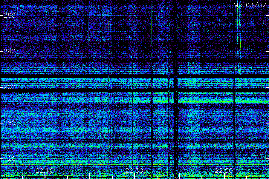269x179 pixels.
Task: Click the 22:50 time axis label
Action: click(x=224, y=171)
